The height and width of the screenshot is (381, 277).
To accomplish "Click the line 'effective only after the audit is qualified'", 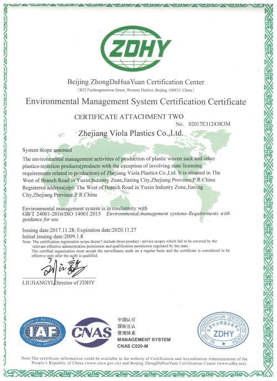I will click(65, 256).
